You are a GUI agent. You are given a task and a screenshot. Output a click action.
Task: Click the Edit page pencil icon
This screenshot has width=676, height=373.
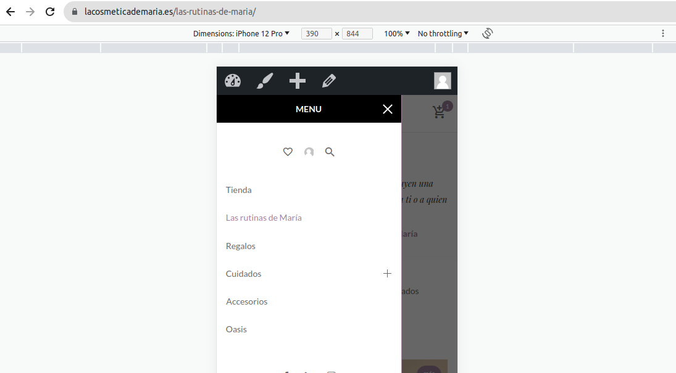click(329, 81)
